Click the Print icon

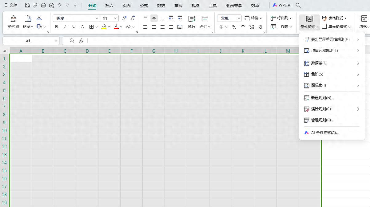(43, 6)
